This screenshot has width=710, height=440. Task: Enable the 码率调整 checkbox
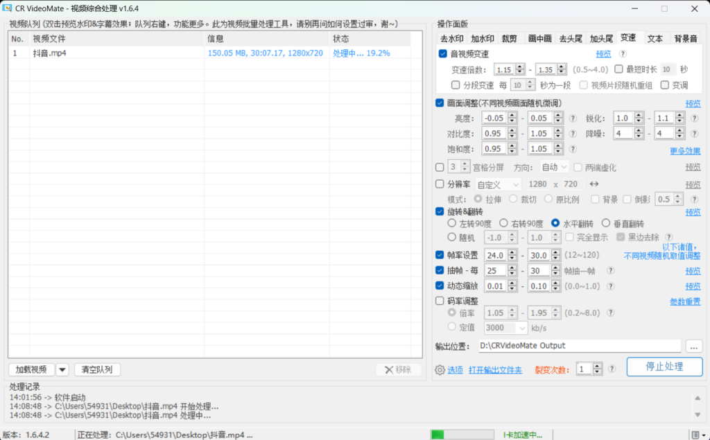pos(439,301)
